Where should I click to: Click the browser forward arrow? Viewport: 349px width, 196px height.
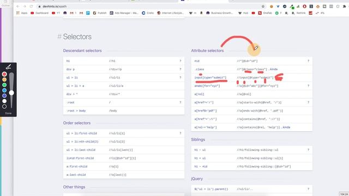coord(25,7)
